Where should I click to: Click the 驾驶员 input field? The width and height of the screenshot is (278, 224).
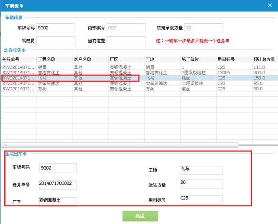pyautogui.click(x=55, y=41)
